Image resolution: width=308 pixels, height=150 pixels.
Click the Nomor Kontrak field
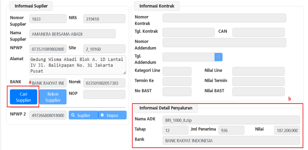point(224,18)
